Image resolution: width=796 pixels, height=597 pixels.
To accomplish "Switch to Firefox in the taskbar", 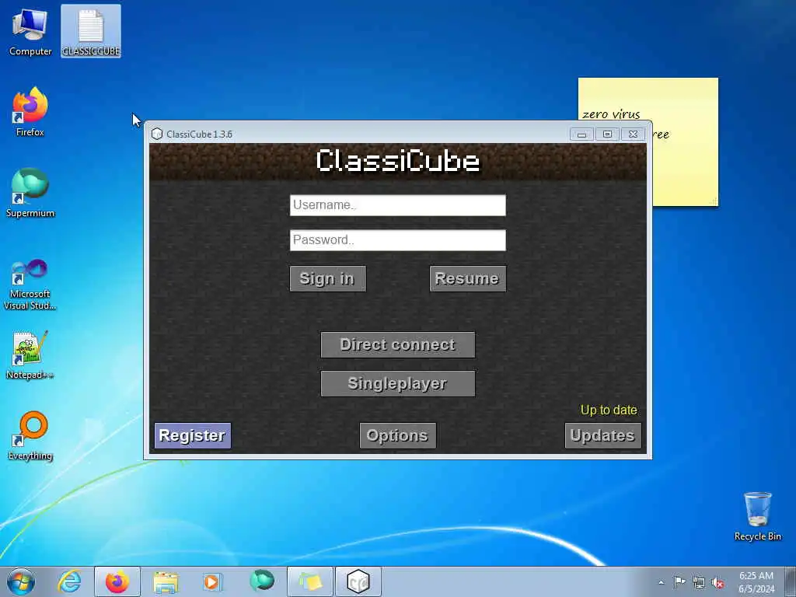I will point(117,581).
